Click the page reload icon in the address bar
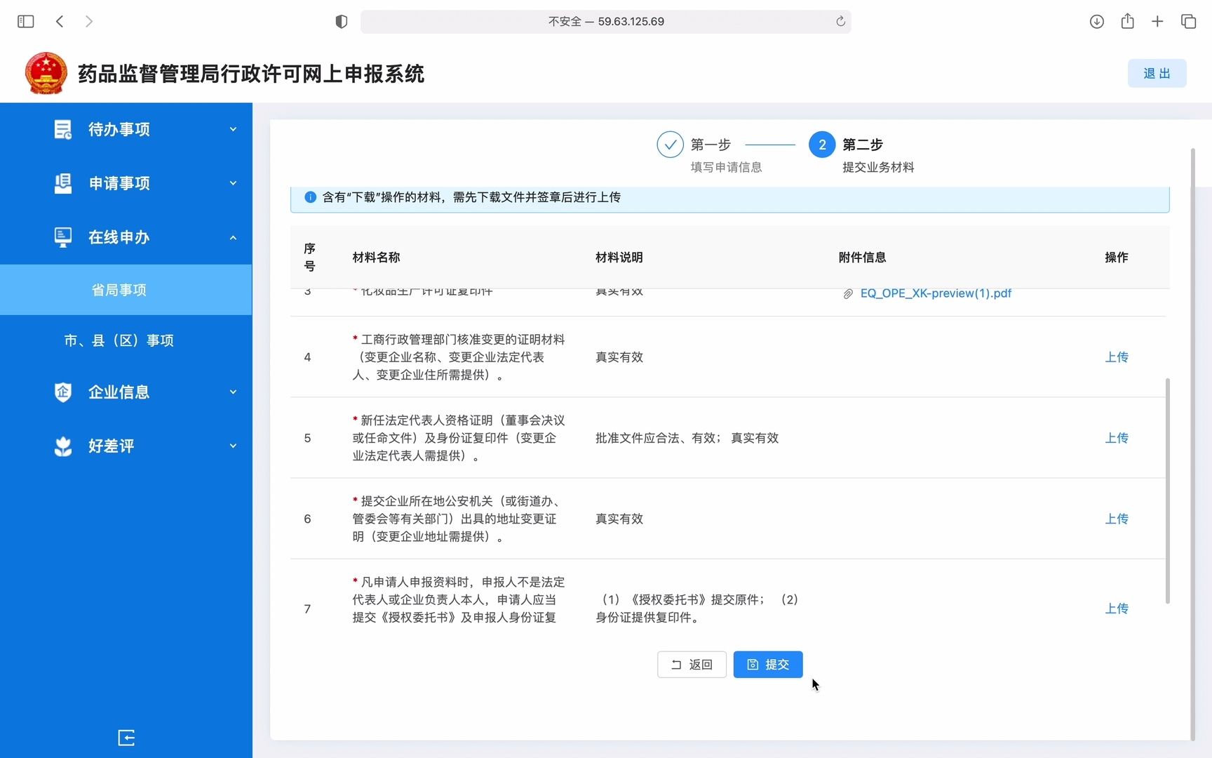The height and width of the screenshot is (758, 1212). [840, 21]
